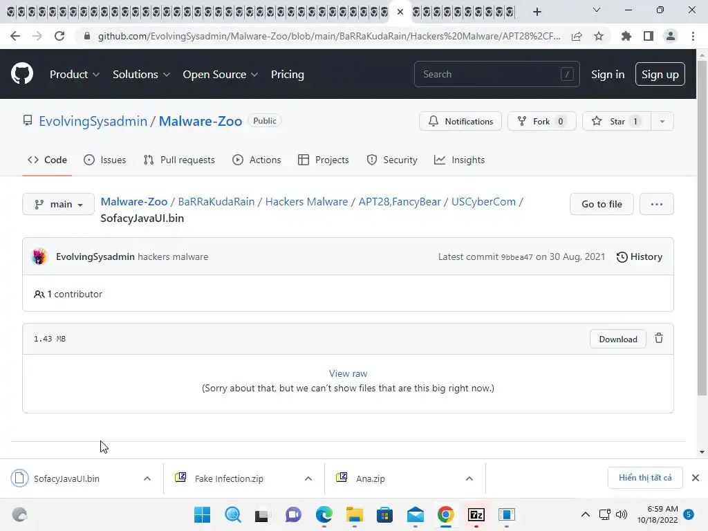The image size is (708, 531).
Task: Open the tab search chevron
Action: click(x=597, y=10)
